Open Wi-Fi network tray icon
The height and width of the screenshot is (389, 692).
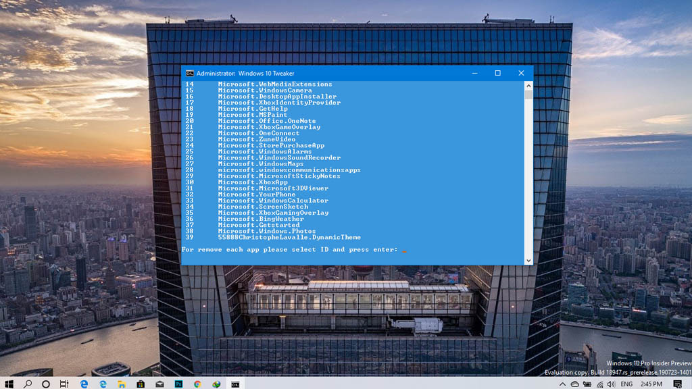[x=600, y=384]
